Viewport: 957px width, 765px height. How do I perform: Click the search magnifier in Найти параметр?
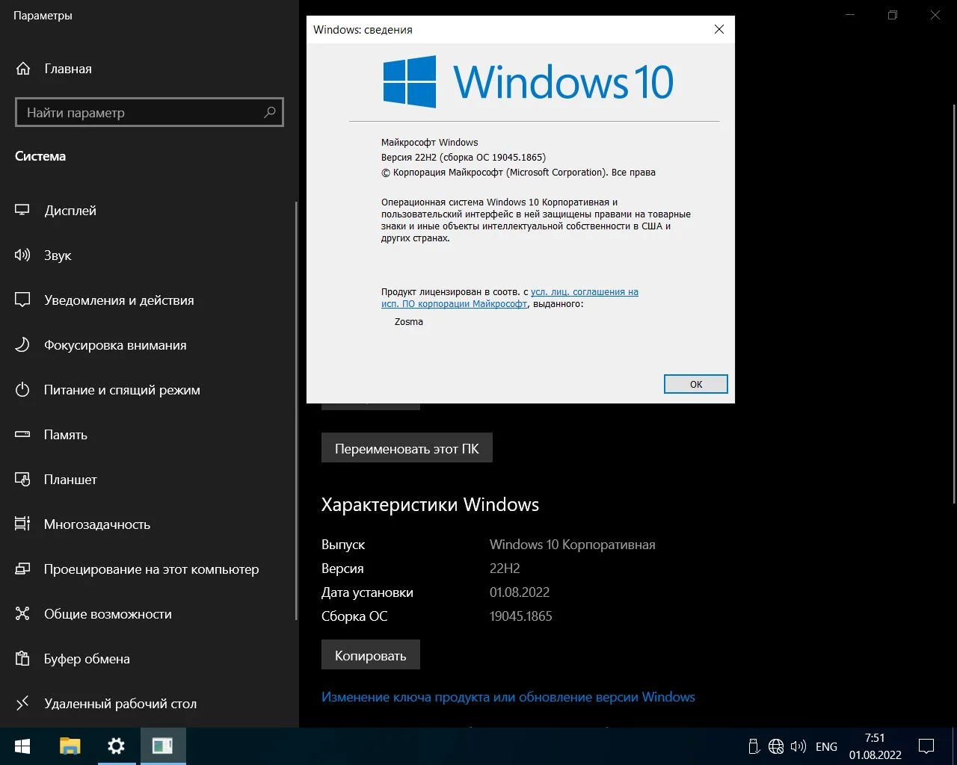click(x=270, y=112)
